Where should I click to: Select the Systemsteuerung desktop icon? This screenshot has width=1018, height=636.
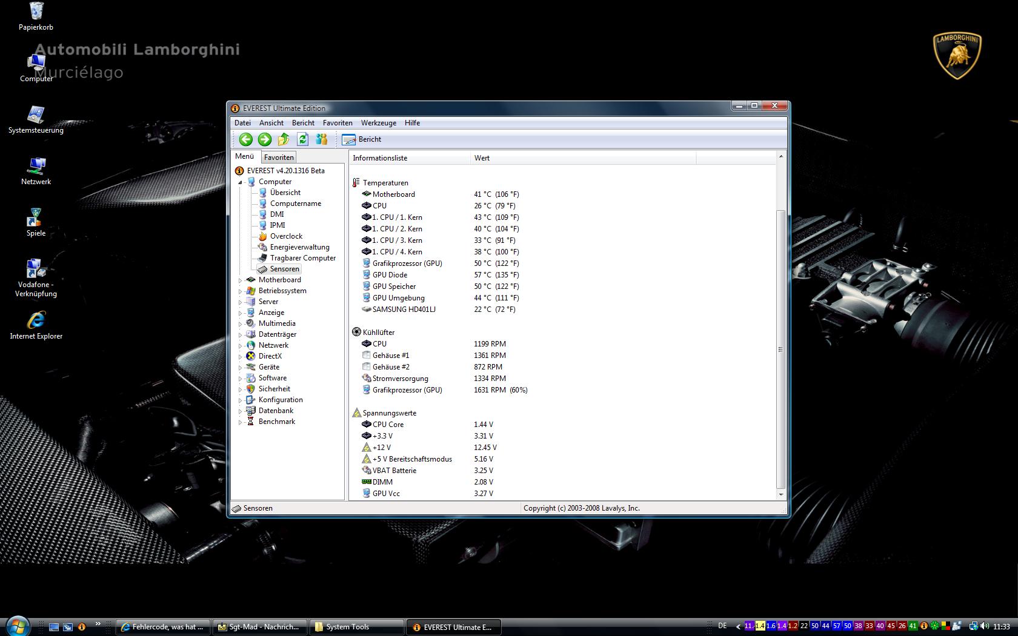coord(36,119)
